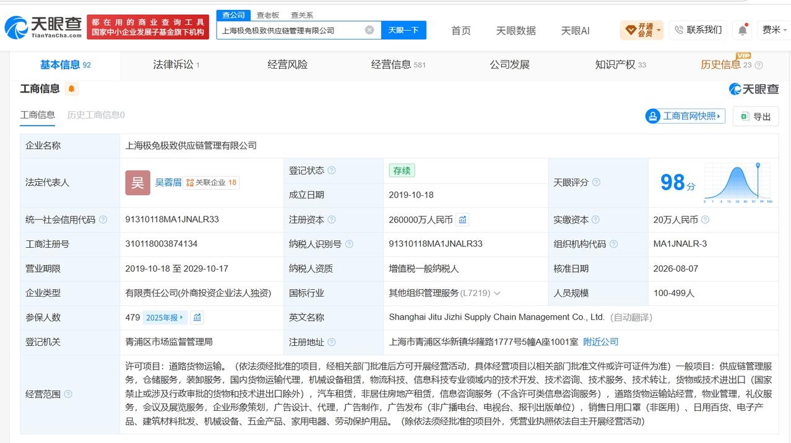Expand the 国标行业 L7219 dropdown
Image resolution: width=791 pixels, height=443 pixels.
(497, 293)
